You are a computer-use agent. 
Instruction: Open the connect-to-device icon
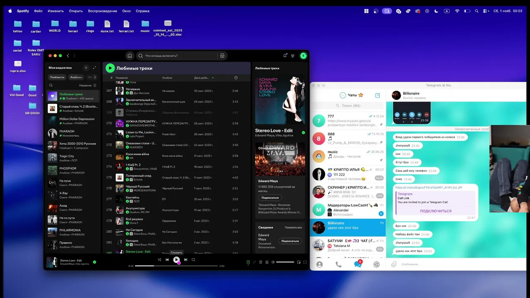(267, 262)
